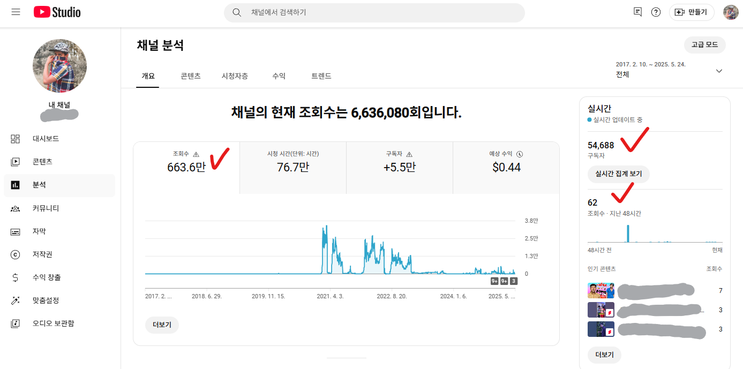Switch to the 콘텐츠 analytics tab
This screenshot has width=743, height=369.
point(191,76)
